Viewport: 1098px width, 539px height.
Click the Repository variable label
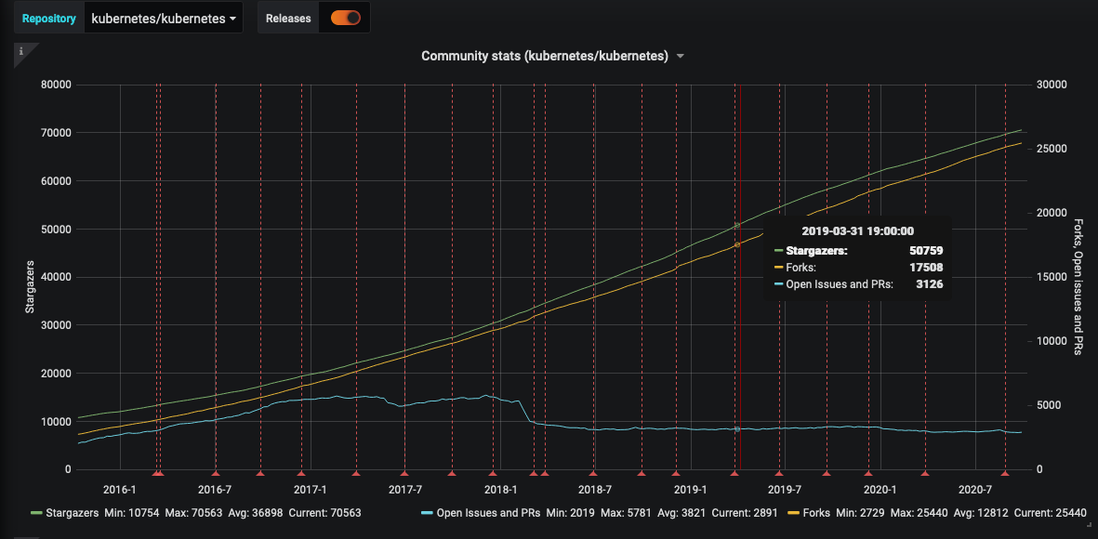coord(49,19)
